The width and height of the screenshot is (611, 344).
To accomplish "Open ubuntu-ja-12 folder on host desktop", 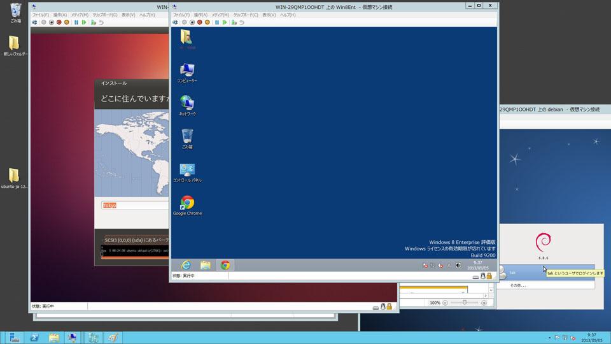I will point(14,178).
